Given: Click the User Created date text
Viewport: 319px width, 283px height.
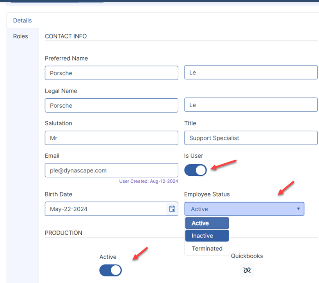Looking at the screenshot, I should coord(148,181).
